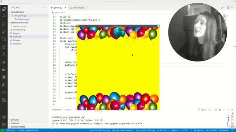Click the remote window indicator in status bar
This screenshot has height=132, width=236.
(x=3, y=131)
